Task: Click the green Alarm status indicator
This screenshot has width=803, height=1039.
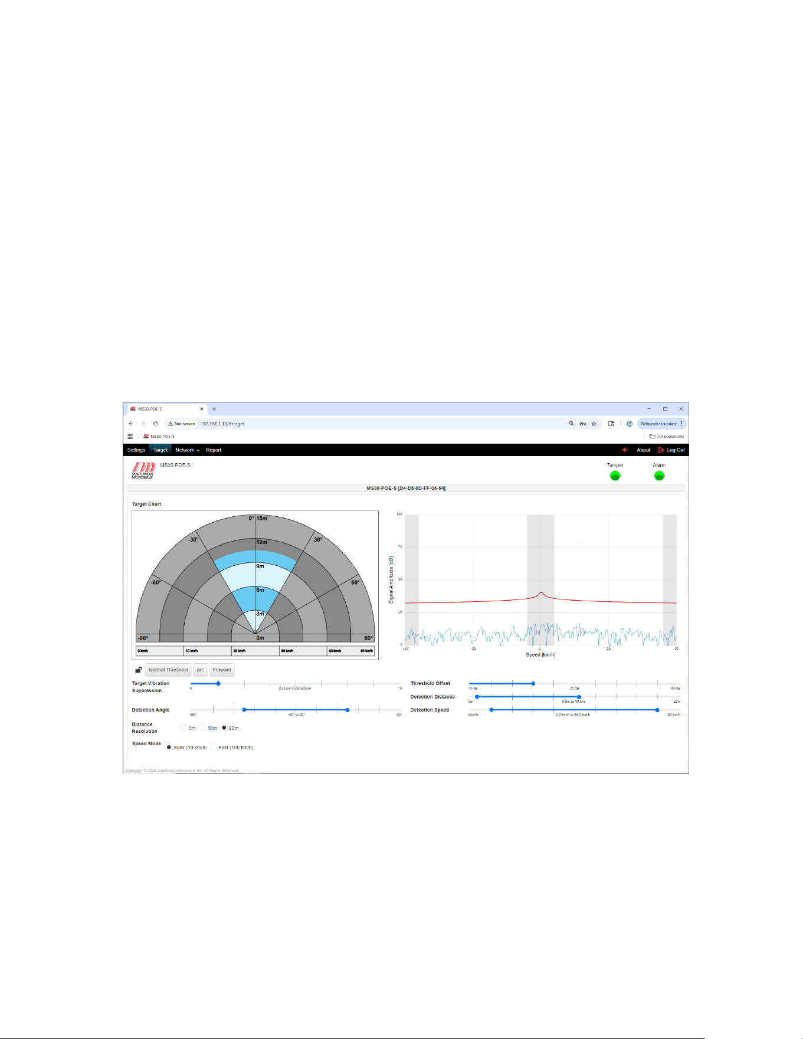Action: [x=659, y=476]
